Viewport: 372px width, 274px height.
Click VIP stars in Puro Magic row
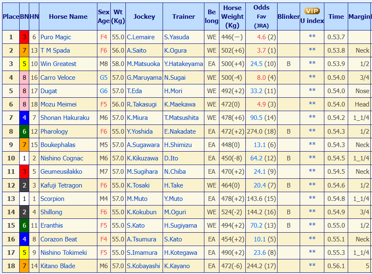pos(312,36)
